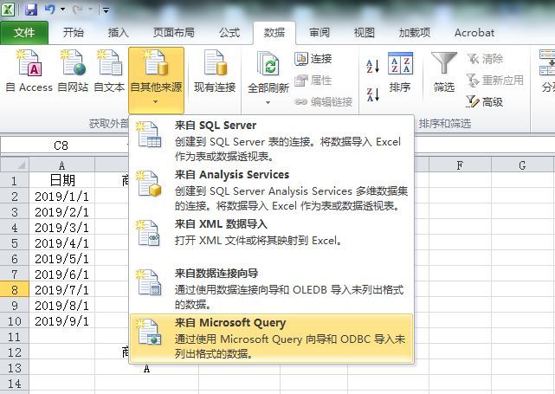Customize the Quick Access Toolbar dropdown
The width and height of the screenshot is (555, 394).
tap(106, 10)
